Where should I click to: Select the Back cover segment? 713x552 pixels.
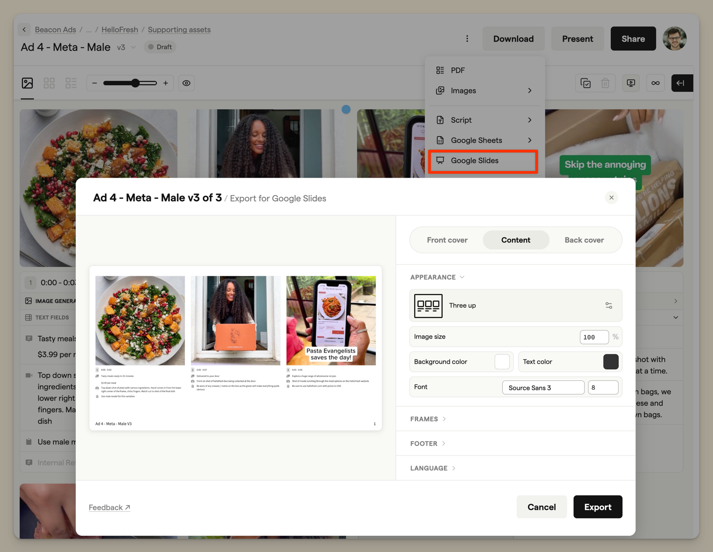click(x=584, y=240)
